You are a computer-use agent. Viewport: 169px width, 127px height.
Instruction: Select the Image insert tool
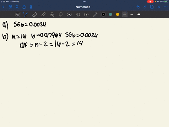pos(78,14)
